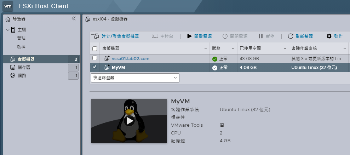
Task: Select 網路 in the navigator
Action: [22, 76]
